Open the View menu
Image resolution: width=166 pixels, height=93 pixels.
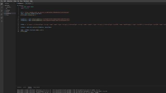pyautogui.click(x=15, y=1)
